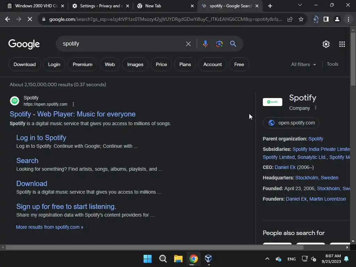Select the Plans filter chip
Image resolution: width=356 pixels, height=267 pixels.
[185, 64]
